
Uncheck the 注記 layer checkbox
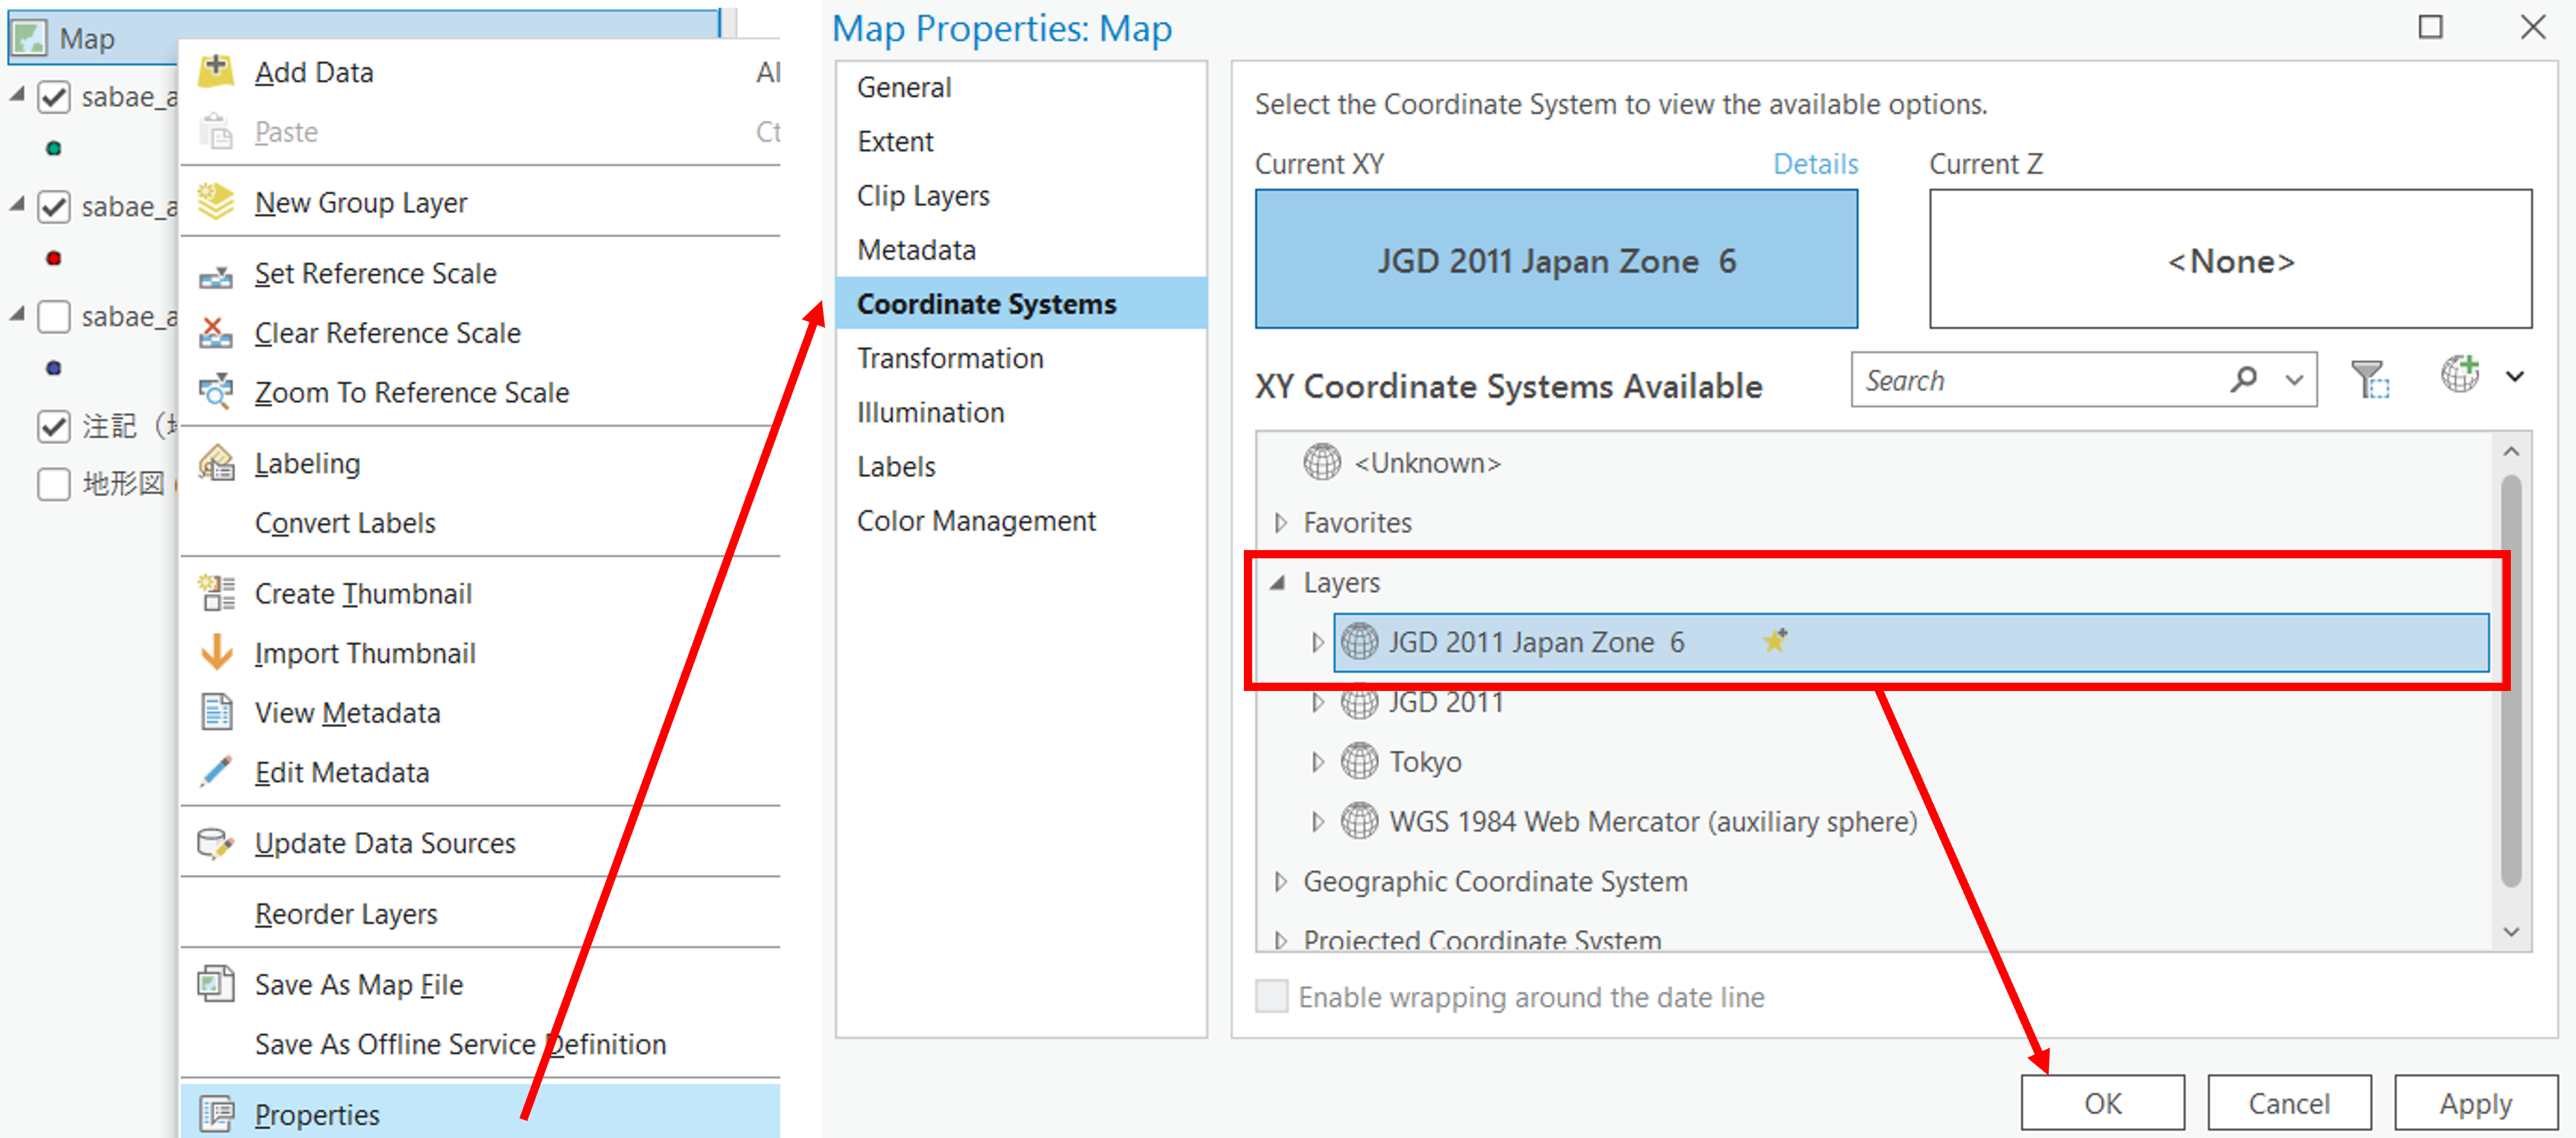[x=54, y=426]
